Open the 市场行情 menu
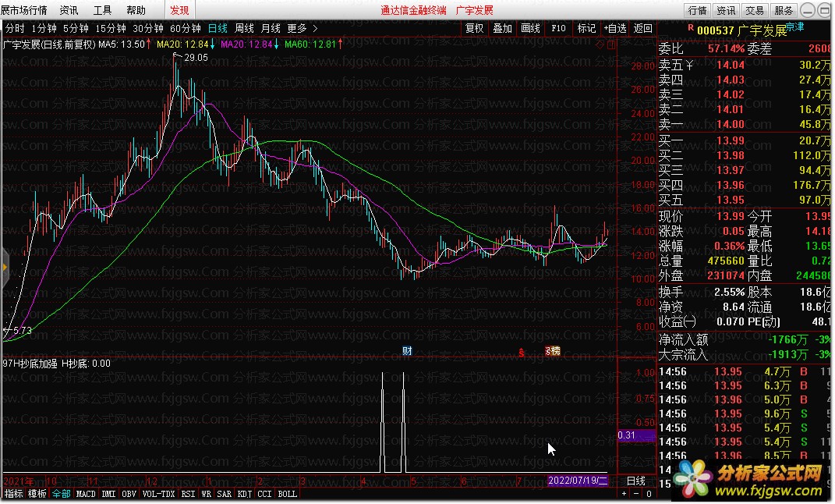Image resolution: width=835 pixels, height=504 pixels. point(23,10)
